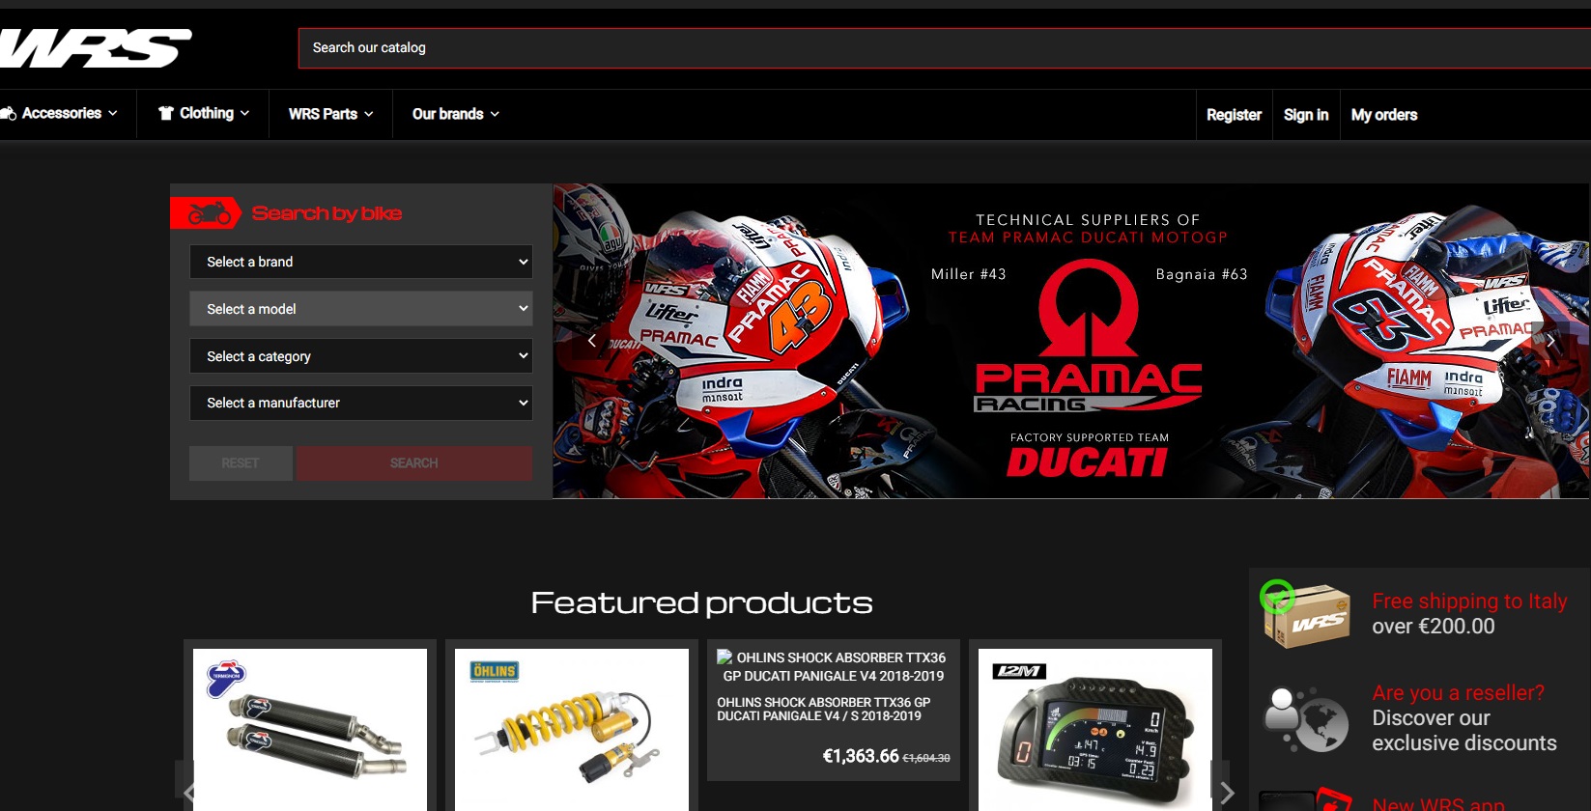Open the Select a brand dropdown
Image resolution: width=1591 pixels, height=811 pixels.
tap(361, 262)
